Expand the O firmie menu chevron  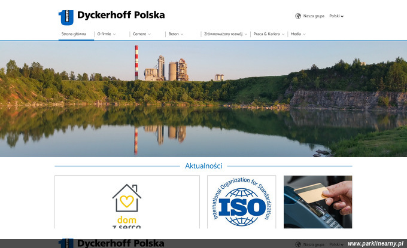(114, 34)
